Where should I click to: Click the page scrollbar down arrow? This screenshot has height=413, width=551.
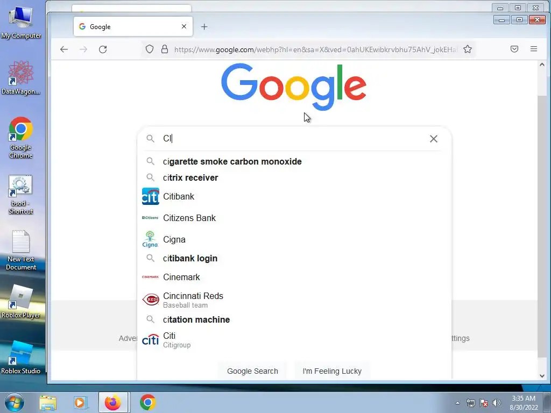pos(542,376)
